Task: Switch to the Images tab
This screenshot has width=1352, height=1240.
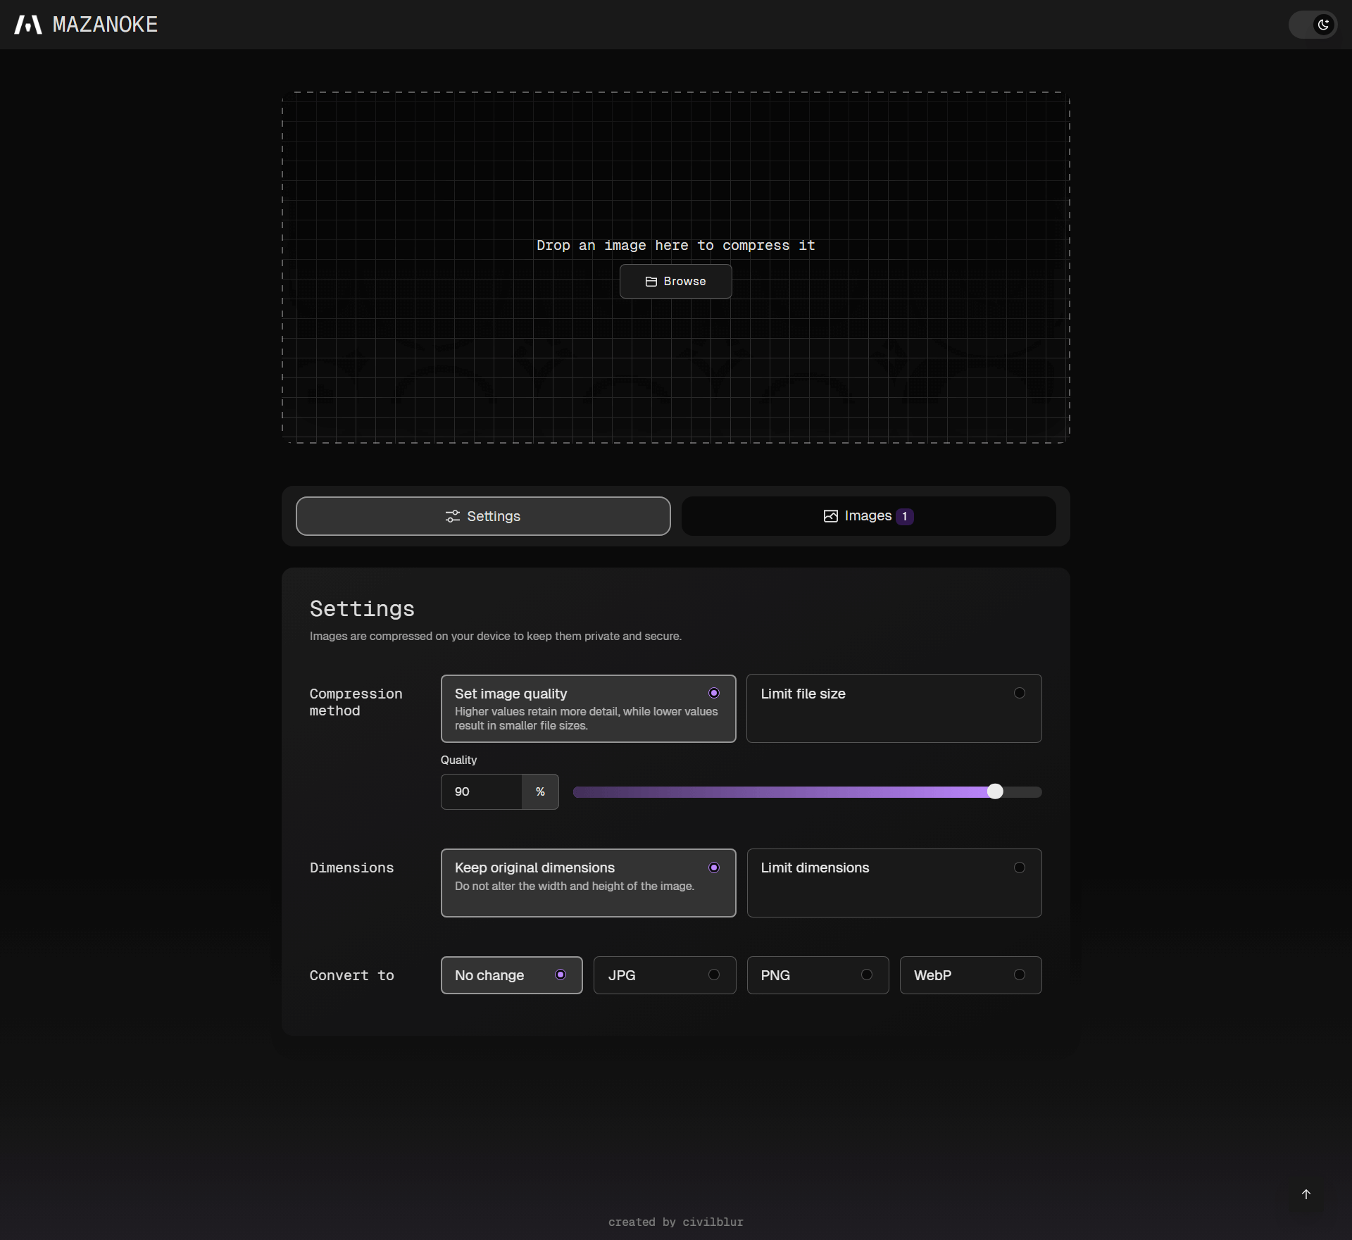Action: (x=868, y=516)
